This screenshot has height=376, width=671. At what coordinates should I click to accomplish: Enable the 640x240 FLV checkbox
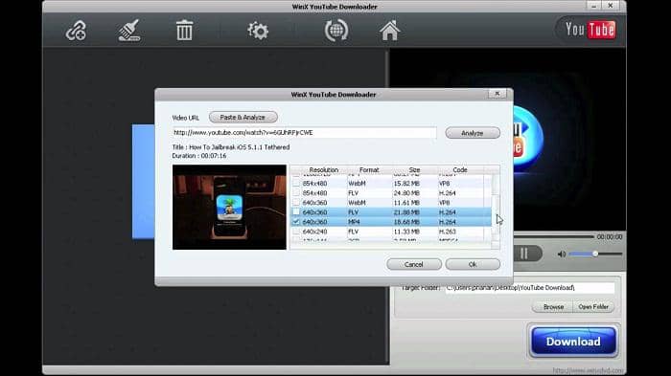[x=296, y=232]
